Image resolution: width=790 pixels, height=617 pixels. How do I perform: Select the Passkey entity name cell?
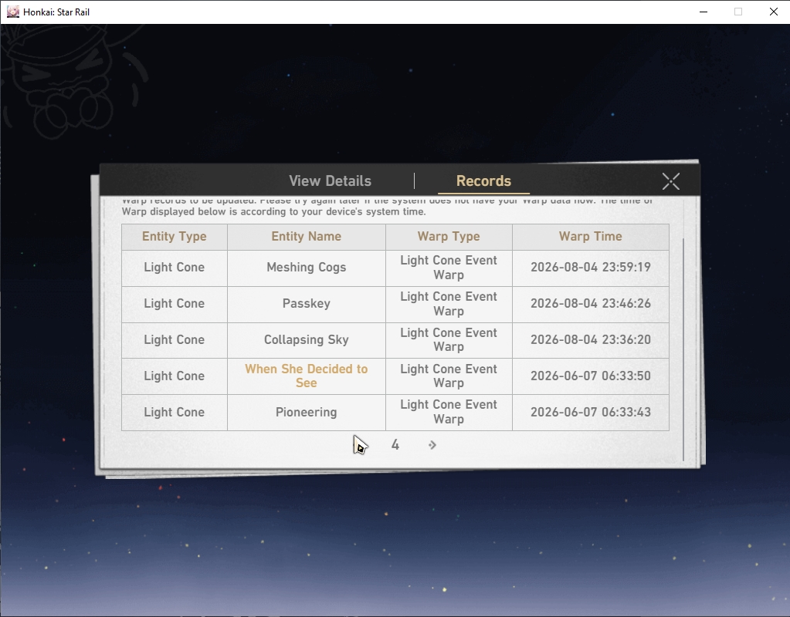[307, 304]
